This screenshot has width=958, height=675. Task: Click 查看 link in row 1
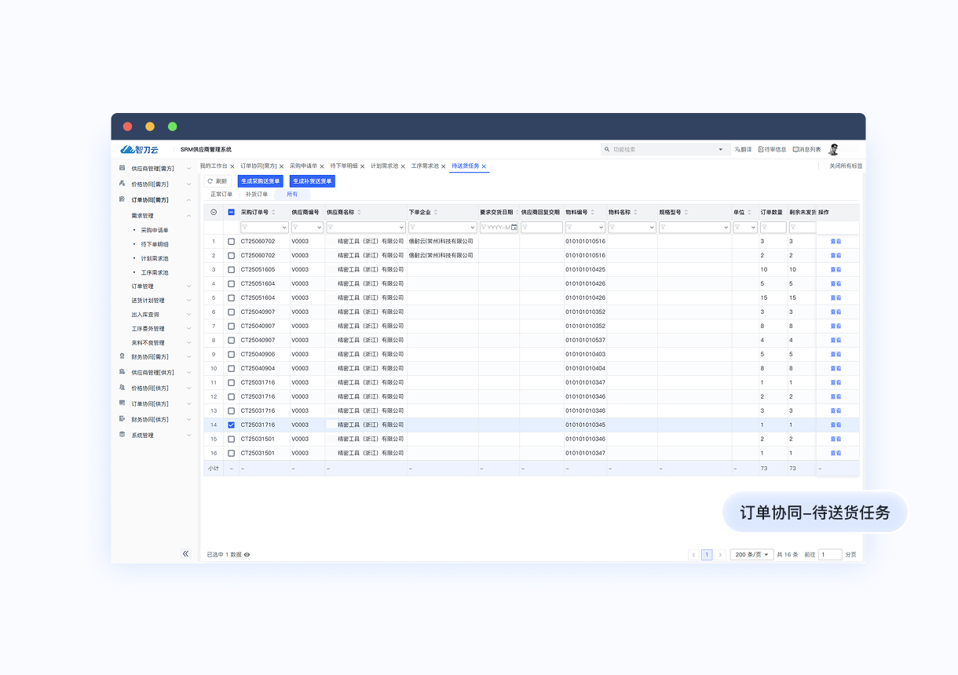(836, 241)
